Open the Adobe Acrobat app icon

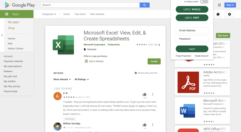(x=188, y=82)
